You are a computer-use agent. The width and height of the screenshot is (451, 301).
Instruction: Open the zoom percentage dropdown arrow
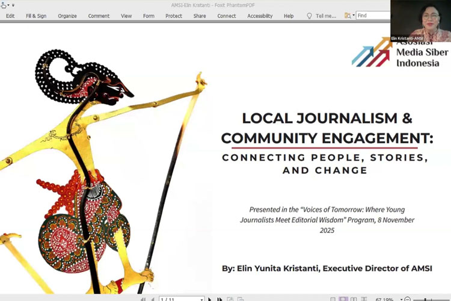[x=401, y=300]
